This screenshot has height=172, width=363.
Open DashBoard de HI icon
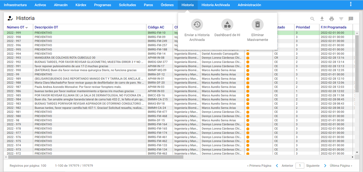click(227, 24)
